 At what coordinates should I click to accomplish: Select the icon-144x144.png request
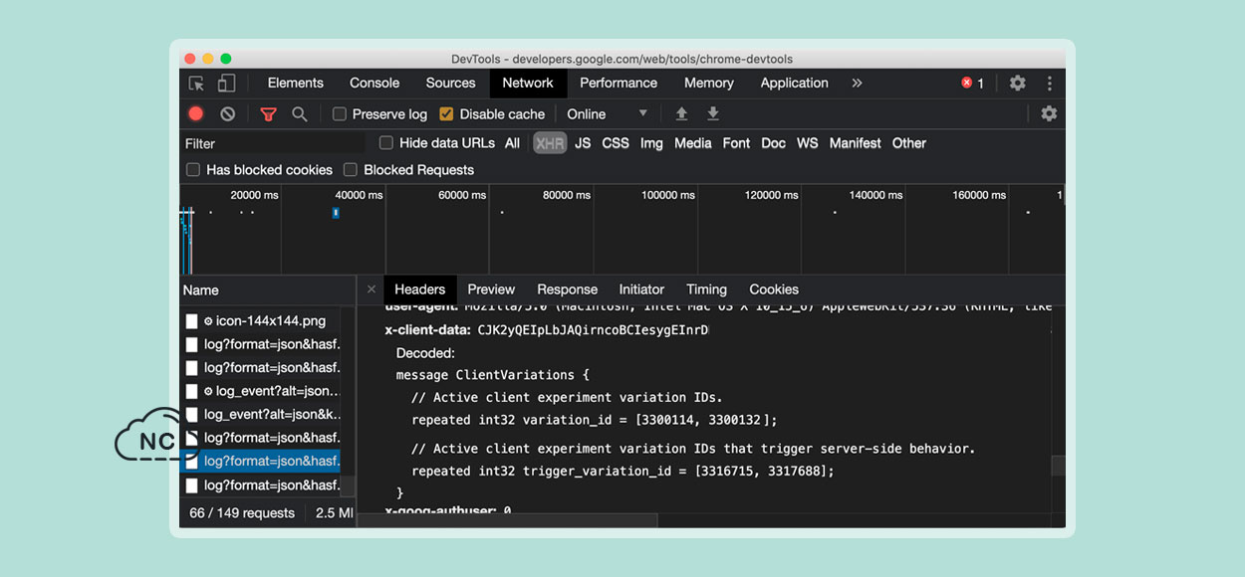tap(260, 320)
